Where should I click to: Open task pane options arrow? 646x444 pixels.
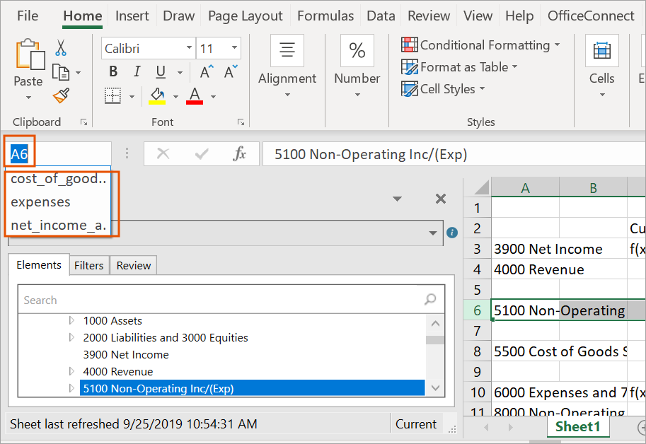397,199
